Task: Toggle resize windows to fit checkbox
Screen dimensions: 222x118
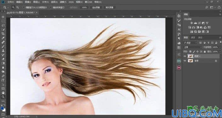Action: (x=24, y=7)
